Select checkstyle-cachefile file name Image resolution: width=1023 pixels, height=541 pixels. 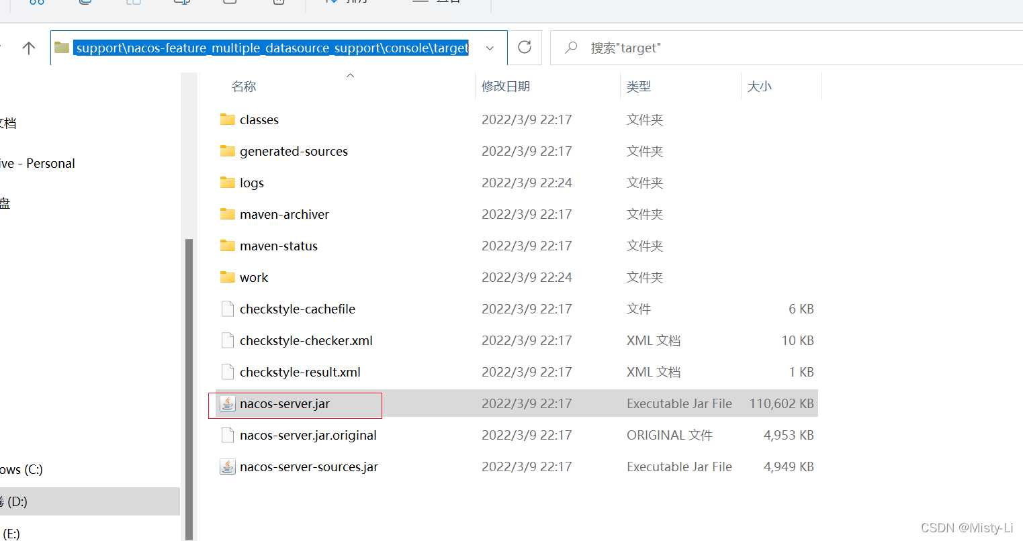click(298, 309)
